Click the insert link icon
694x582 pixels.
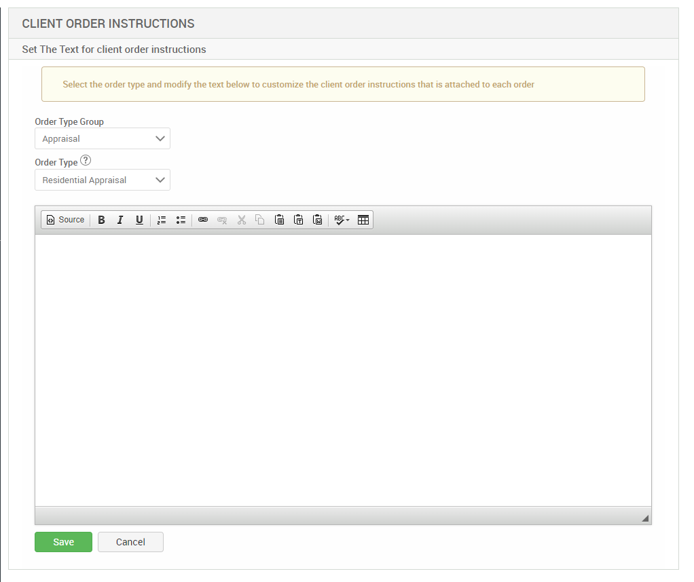[x=203, y=220]
